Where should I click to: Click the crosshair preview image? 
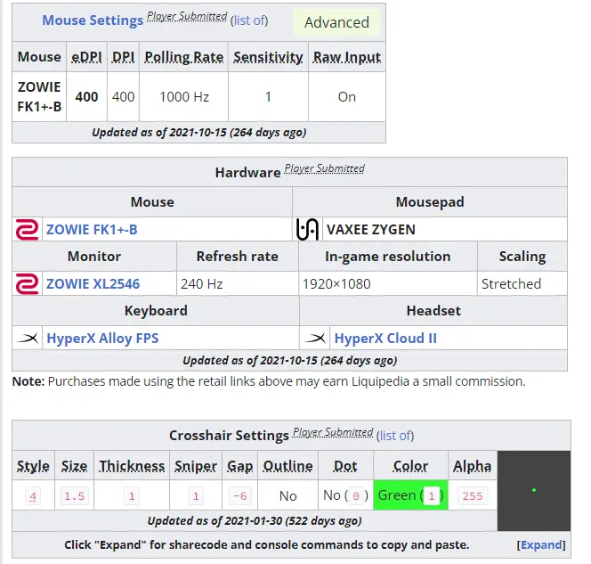(534, 491)
